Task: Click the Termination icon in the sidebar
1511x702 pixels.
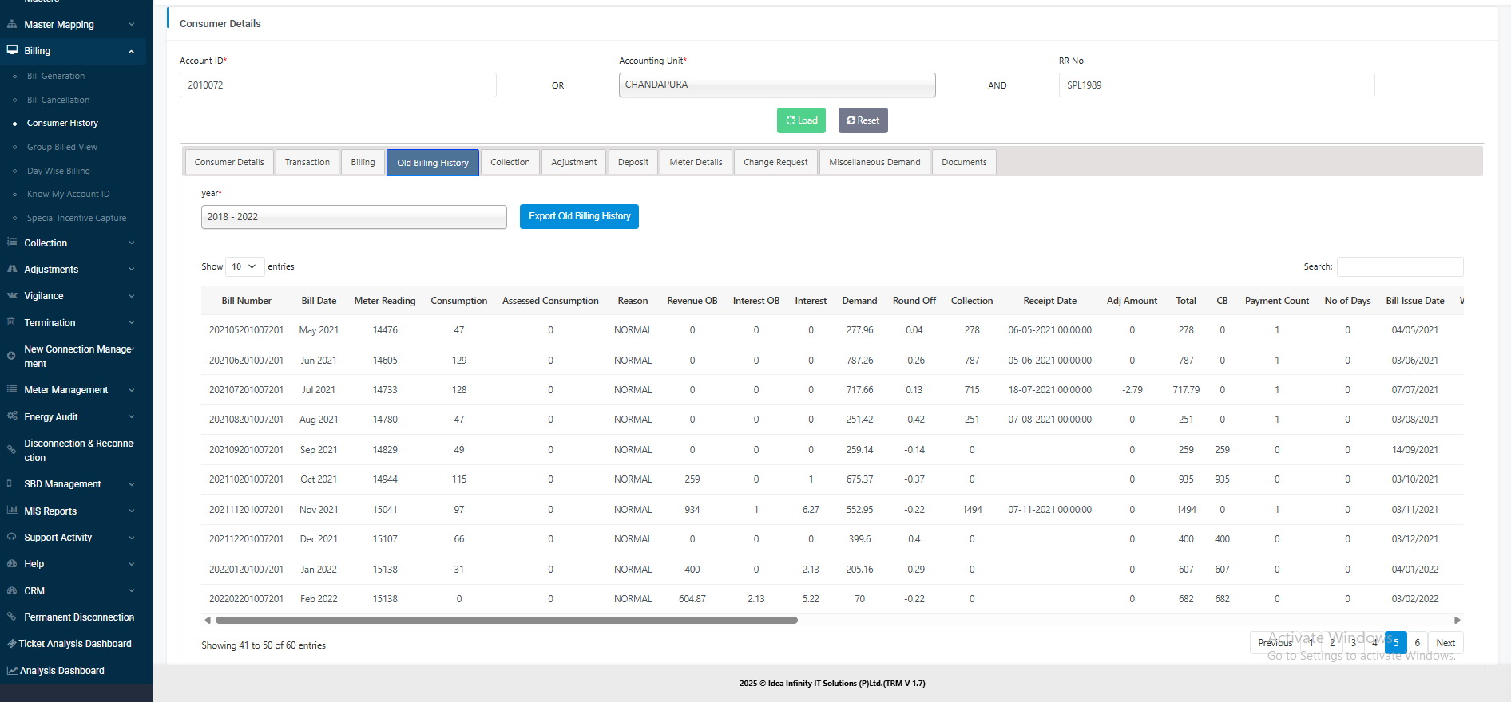Action: point(11,322)
